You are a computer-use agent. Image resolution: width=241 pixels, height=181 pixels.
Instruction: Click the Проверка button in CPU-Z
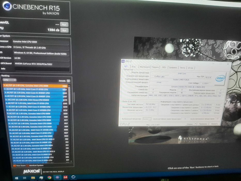click(x=203, y=124)
